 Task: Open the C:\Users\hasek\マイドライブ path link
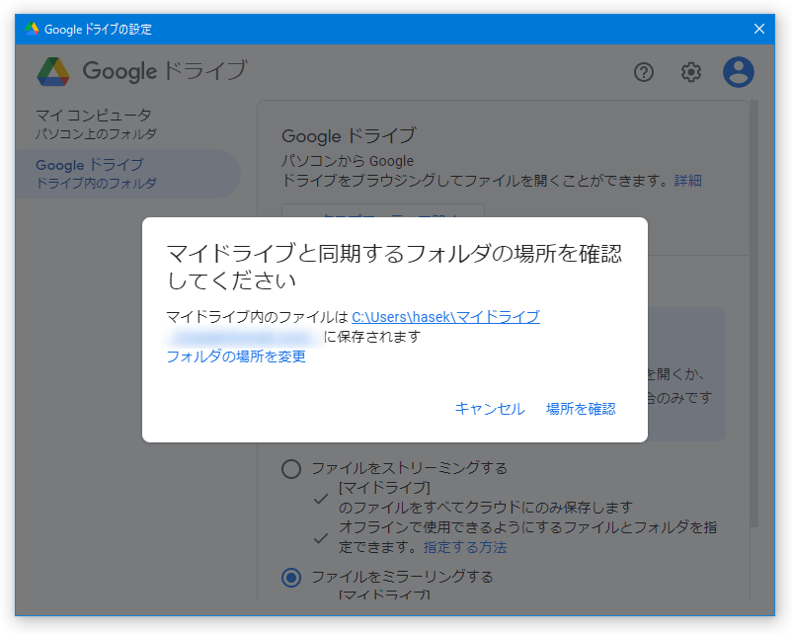click(446, 317)
